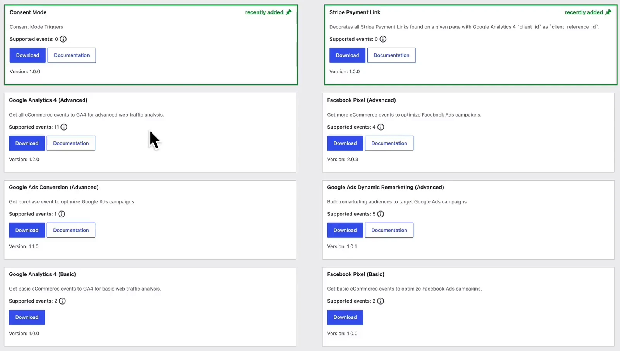Open info icon for Google Analytics 4 (Advanced) events

click(x=64, y=127)
